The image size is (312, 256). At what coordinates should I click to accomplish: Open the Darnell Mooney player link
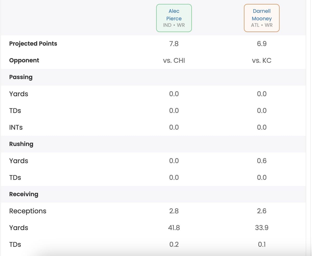click(262, 15)
